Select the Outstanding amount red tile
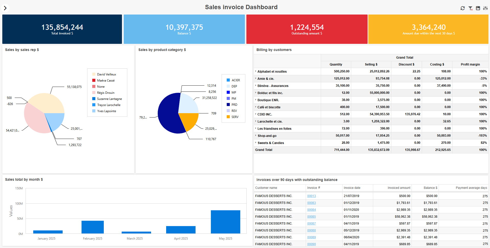This screenshot has width=490, height=248. pyautogui.click(x=306, y=29)
